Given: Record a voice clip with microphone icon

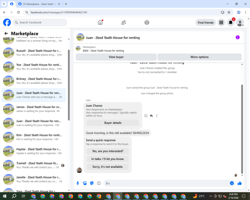Looking at the screenshot, I should (x=77, y=183).
